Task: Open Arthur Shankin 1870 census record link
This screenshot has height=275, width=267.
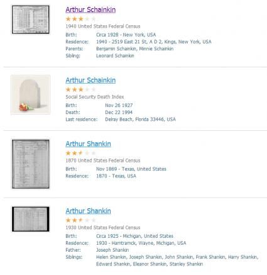Action: (88, 144)
